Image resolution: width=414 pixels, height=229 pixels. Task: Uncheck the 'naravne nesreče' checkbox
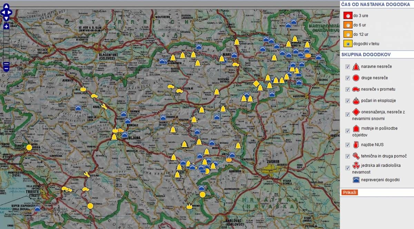pos(347,67)
